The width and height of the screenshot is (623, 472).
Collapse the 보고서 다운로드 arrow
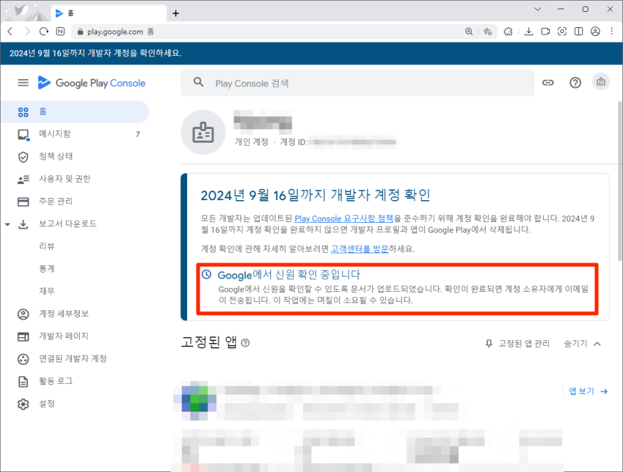click(x=7, y=224)
